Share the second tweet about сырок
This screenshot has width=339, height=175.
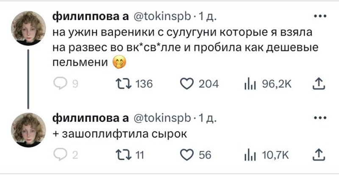(x=317, y=156)
